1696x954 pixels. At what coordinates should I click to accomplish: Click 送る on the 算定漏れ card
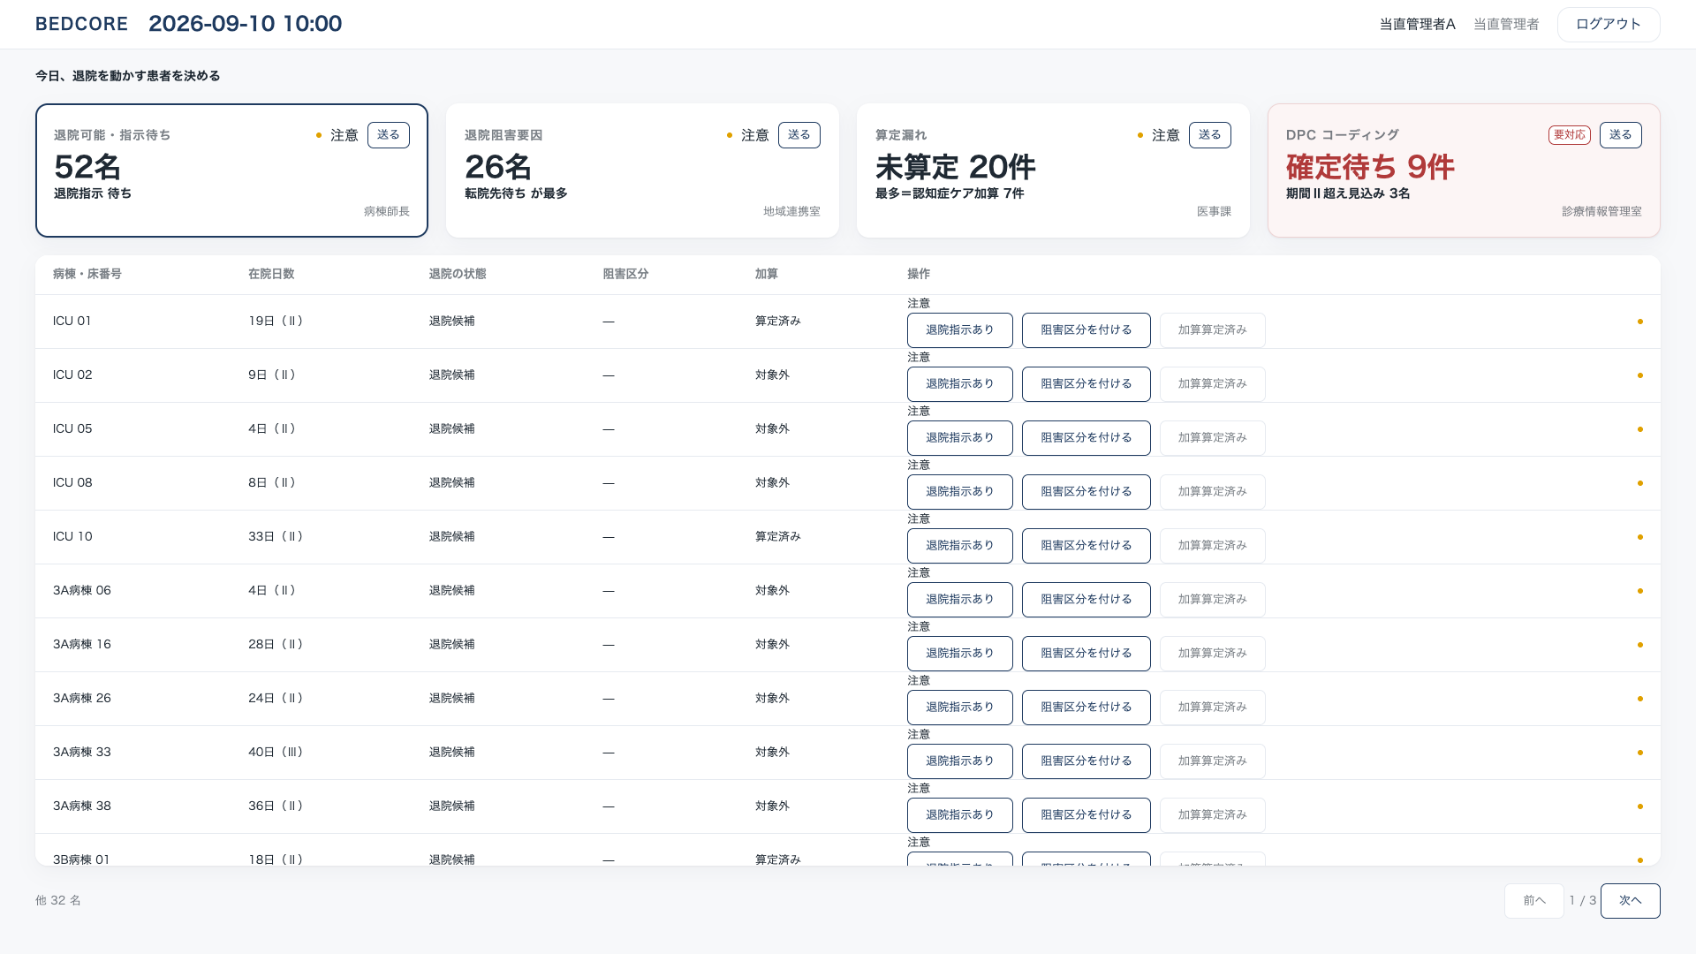point(1210,135)
